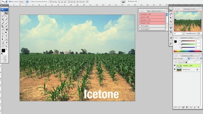Select the Hand tool

[x=3, y=46]
